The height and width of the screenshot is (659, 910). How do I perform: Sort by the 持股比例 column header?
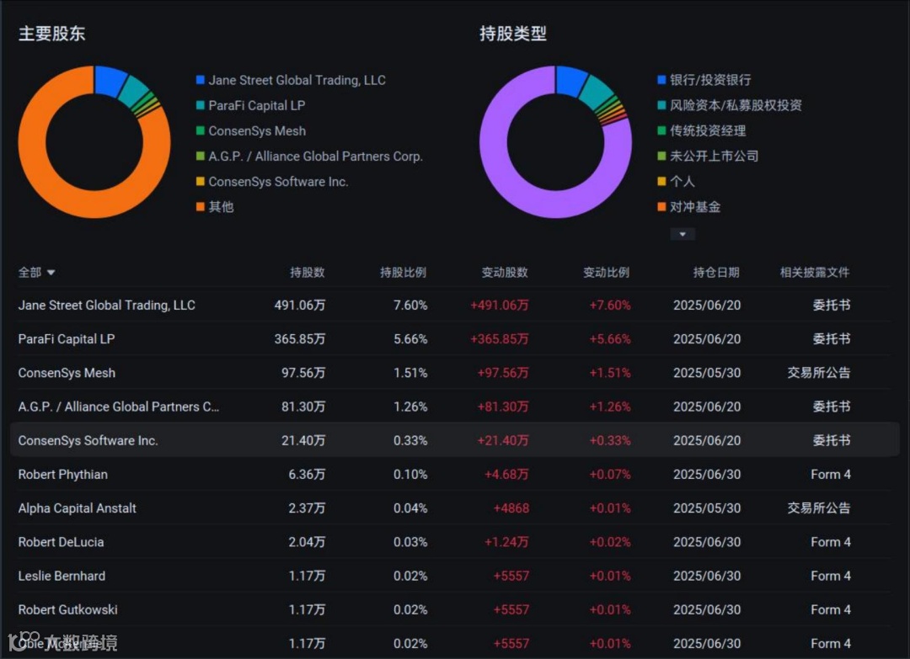coord(404,273)
